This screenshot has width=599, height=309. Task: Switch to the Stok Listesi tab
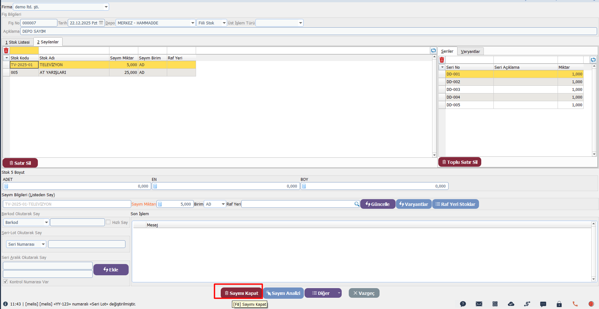pos(18,42)
